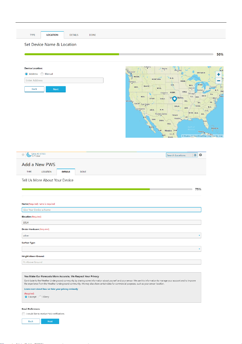Open the Device Hardware dropdown
The height and width of the screenshot is (344, 242).
tap(112, 235)
